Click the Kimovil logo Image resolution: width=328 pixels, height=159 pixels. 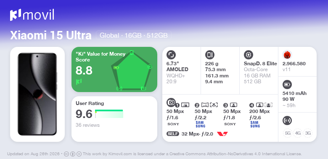(x=32, y=15)
